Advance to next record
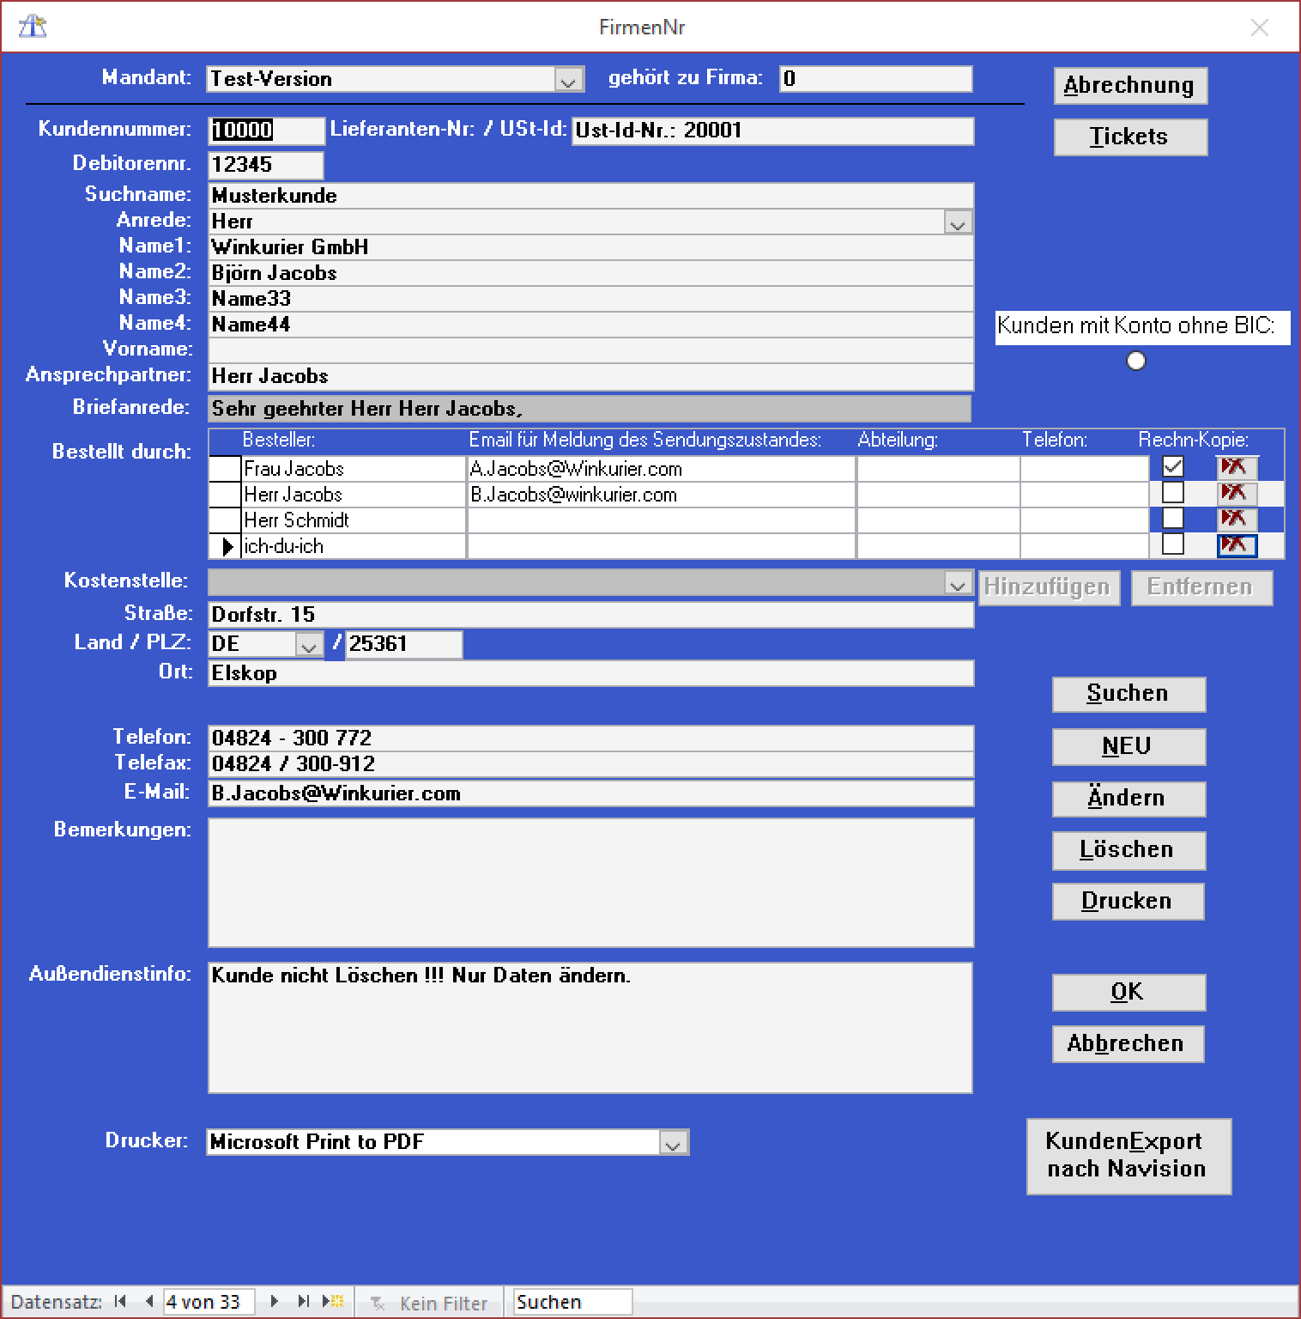The image size is (1301, 1319). point(275,1302)
